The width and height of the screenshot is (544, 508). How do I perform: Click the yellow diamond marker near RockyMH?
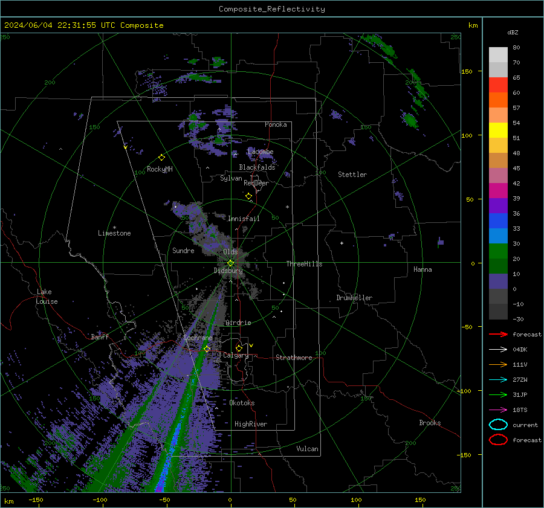point(161,158)
